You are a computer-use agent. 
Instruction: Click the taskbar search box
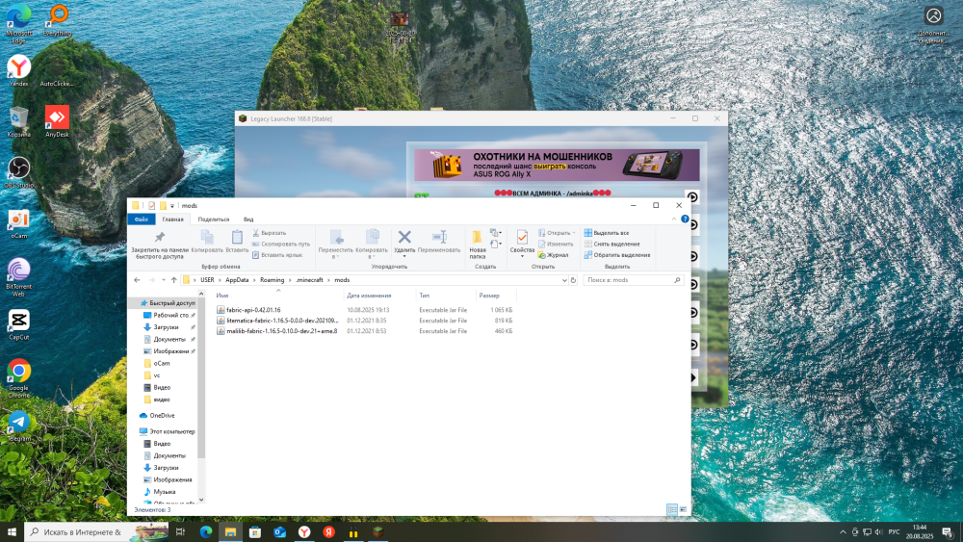[x=96, y=532]
